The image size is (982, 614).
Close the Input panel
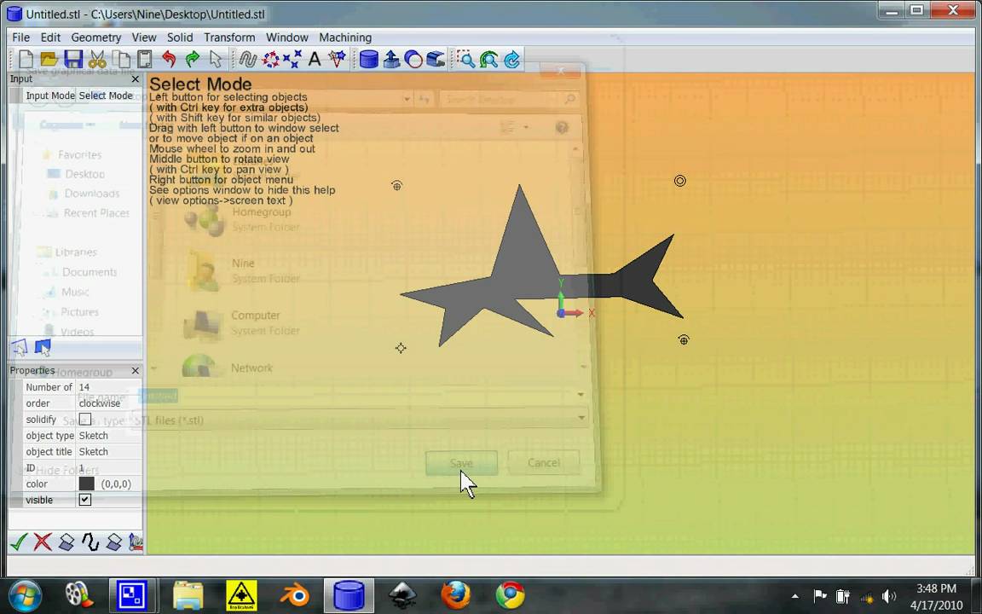[136, 79]
